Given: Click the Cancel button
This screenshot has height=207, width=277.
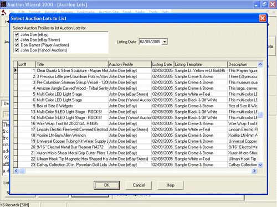Looking at the screenshot, I should click(138, 185).
